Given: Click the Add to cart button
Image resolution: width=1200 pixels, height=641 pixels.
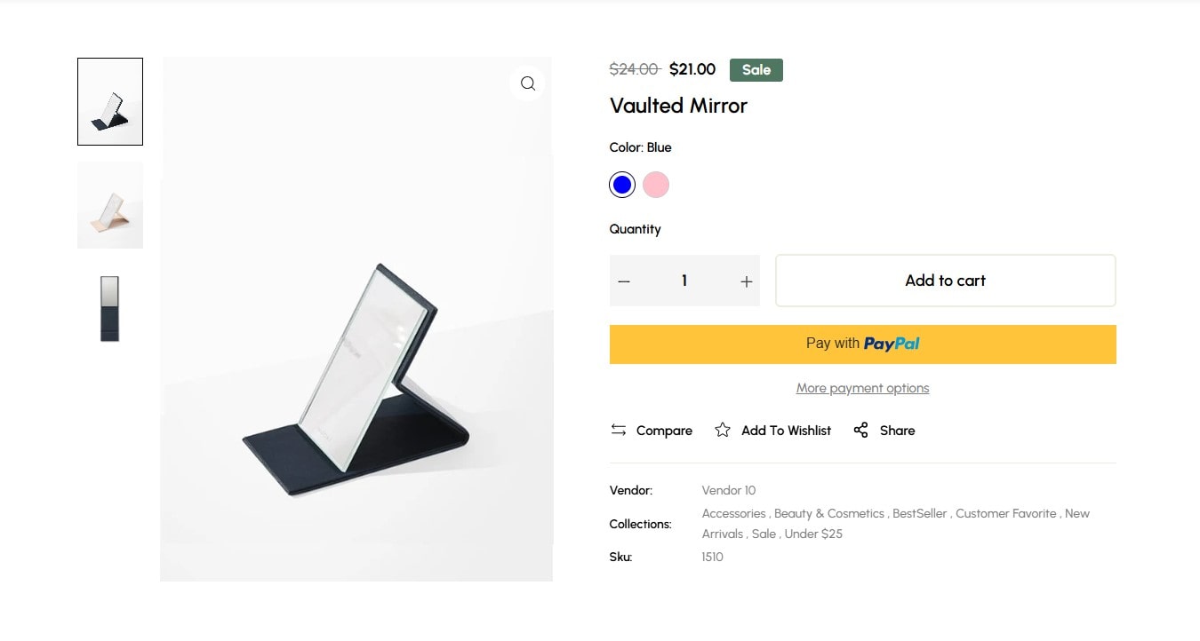Looking at the screenshot, I should click(946, 281).
